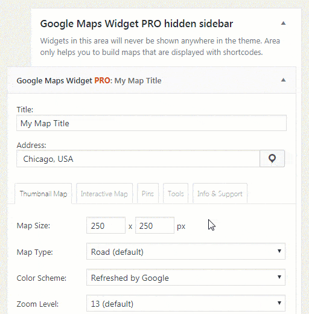Open the Zoom Level dropdown
Viewport: 309px width, 314px height.
[x=186, y=303]
